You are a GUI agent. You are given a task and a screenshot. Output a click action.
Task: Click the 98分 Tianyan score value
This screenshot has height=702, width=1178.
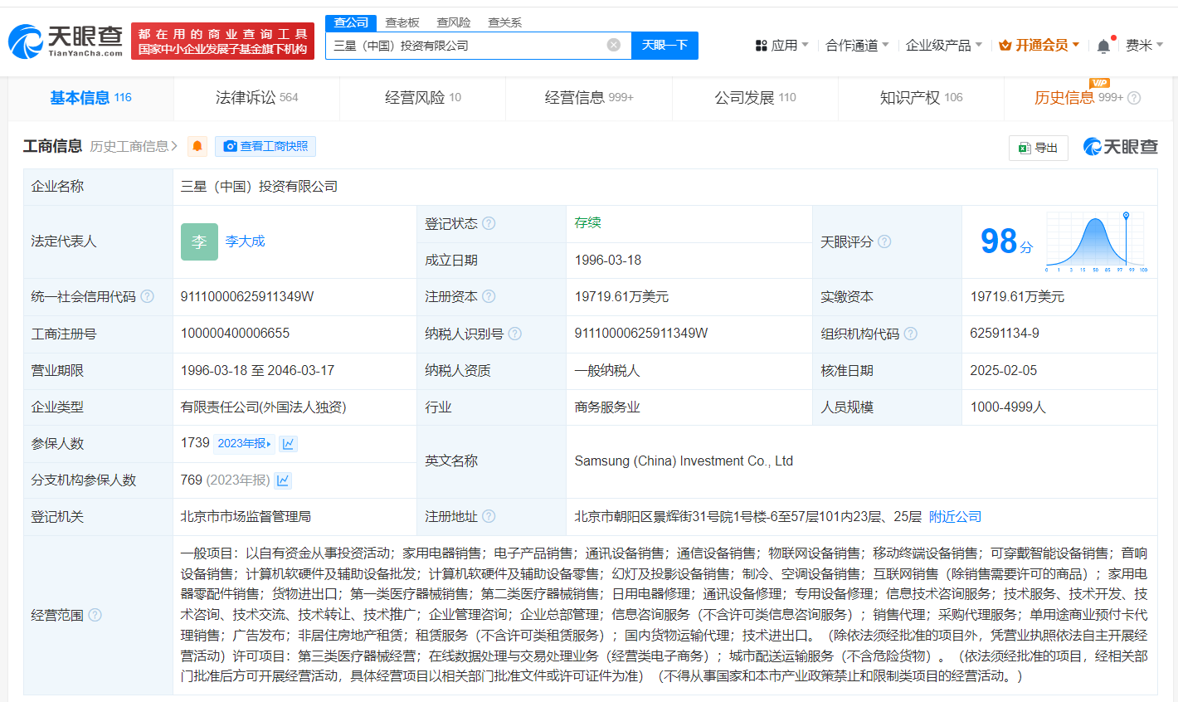1006,241
